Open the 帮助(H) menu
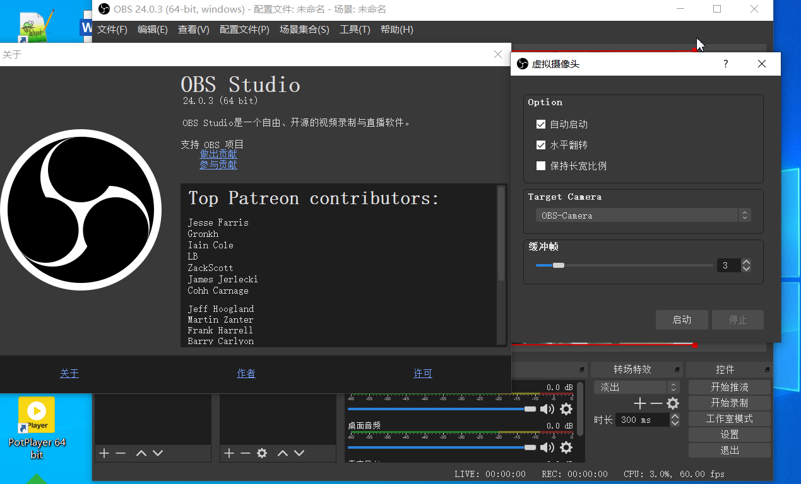This screenshot has width=801, height=484. tap(397, 30)
